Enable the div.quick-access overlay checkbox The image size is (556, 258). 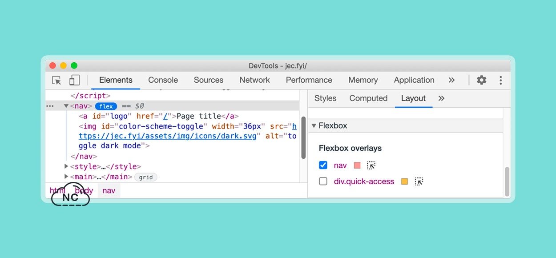point(323,181)
